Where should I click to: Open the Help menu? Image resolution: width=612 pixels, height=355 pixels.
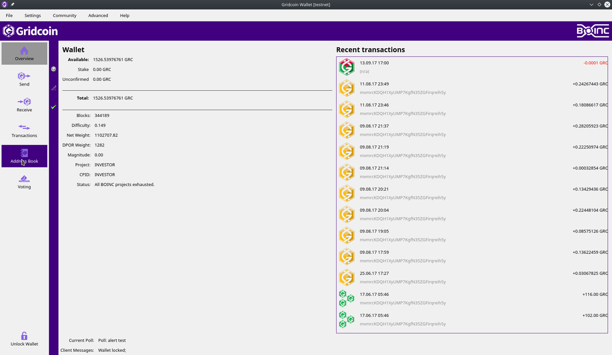(x=124, y=15)
